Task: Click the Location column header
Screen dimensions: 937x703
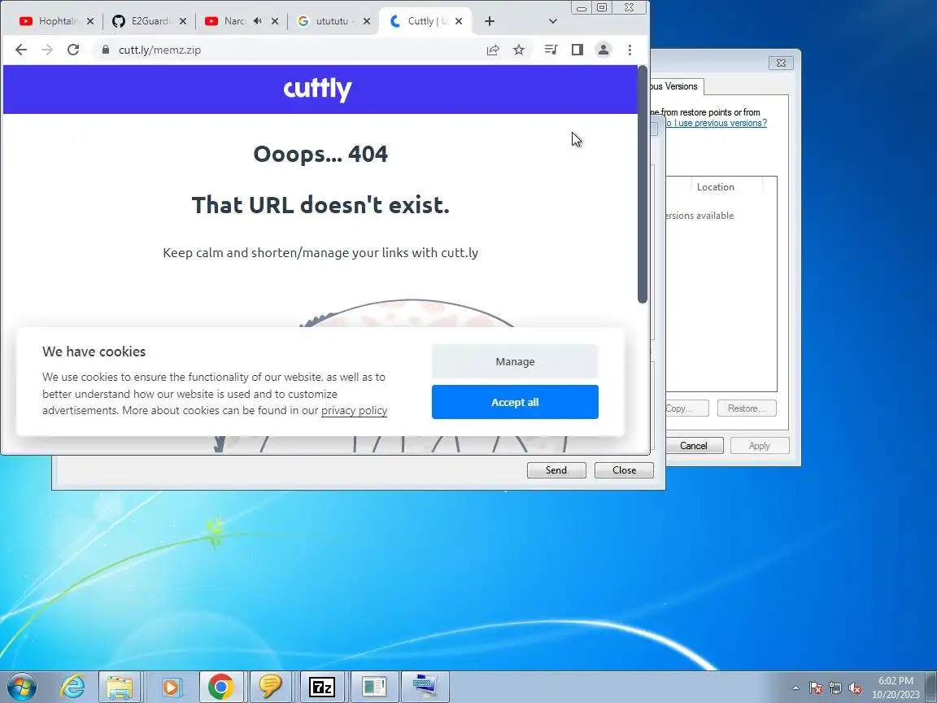Action: (x=715, y=187)
